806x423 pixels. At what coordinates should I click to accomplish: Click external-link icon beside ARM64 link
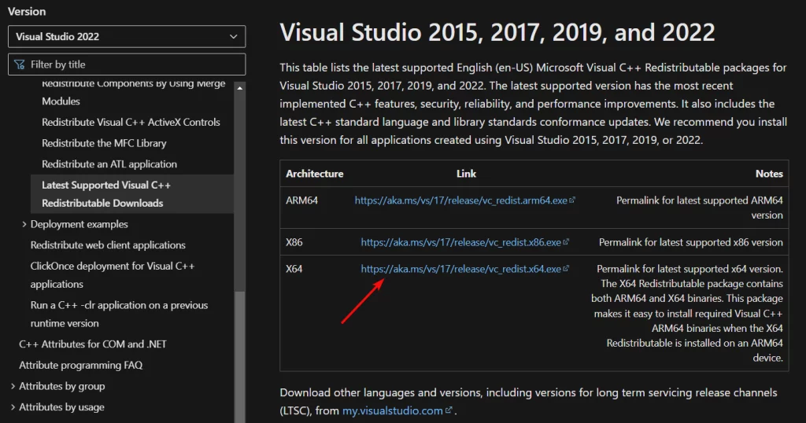pyautogui.click(x=572, y=200)
